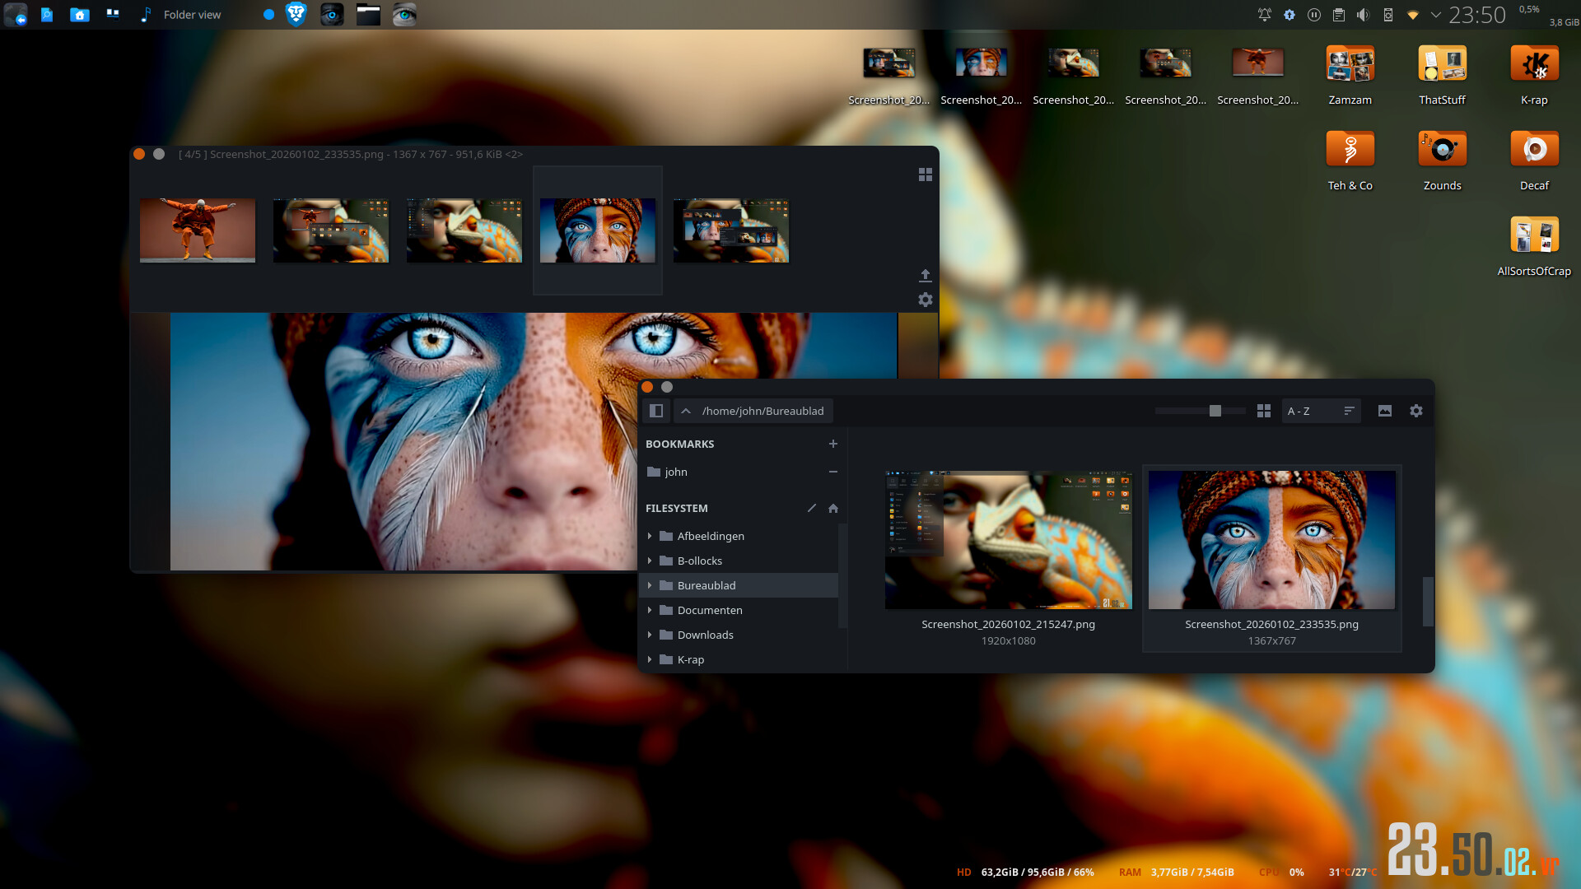This screenshot has width=1581, height=889.
Task: Expand the Afbeeldingen folder tree
Action: pyautogui.click(x=650, y=536)
